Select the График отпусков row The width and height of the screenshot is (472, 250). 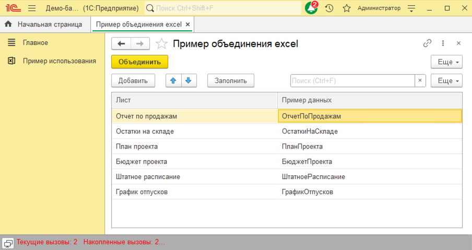pos(287,192)
